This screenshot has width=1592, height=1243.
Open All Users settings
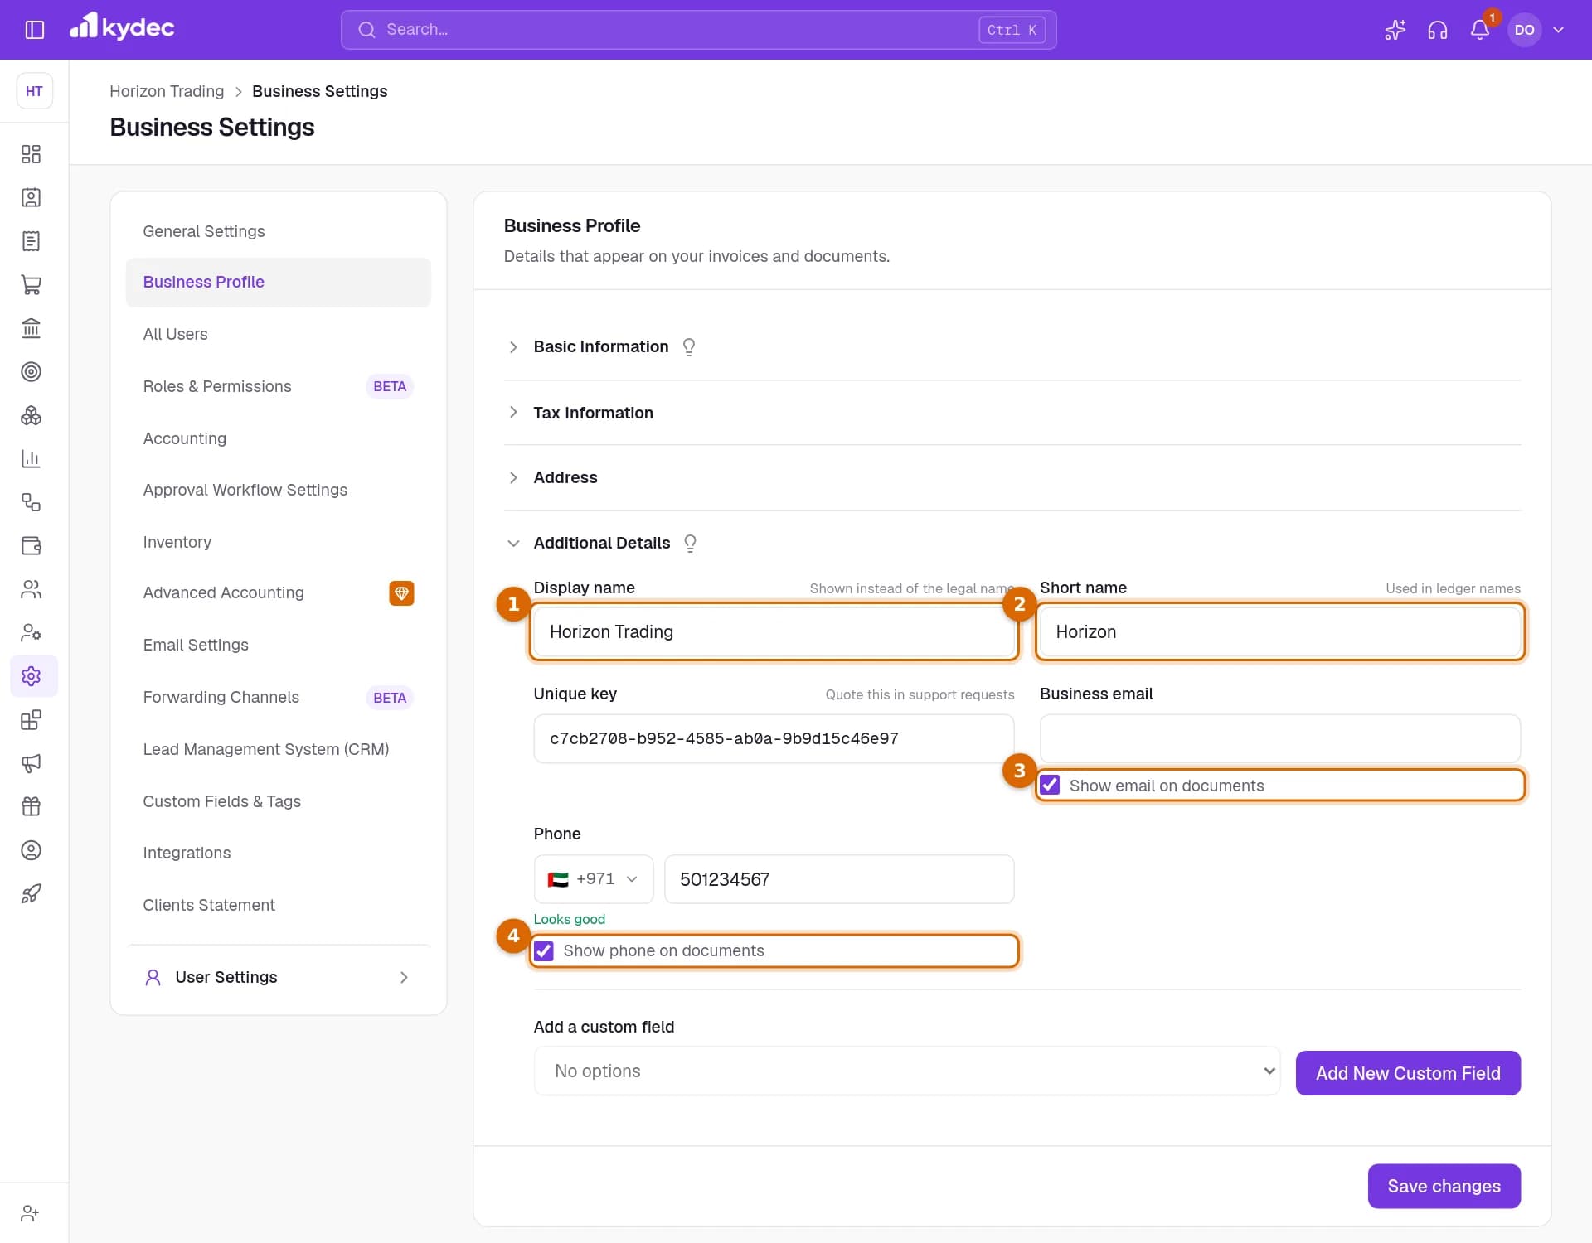click(278, 334)
